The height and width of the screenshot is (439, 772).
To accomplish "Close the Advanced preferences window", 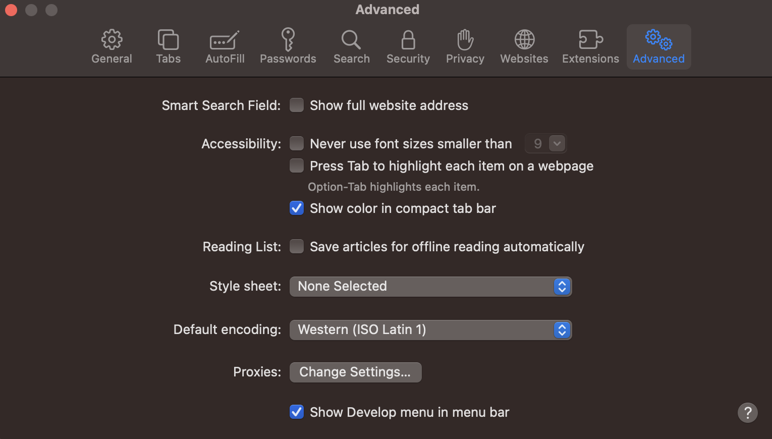I will tap(11, 10).
